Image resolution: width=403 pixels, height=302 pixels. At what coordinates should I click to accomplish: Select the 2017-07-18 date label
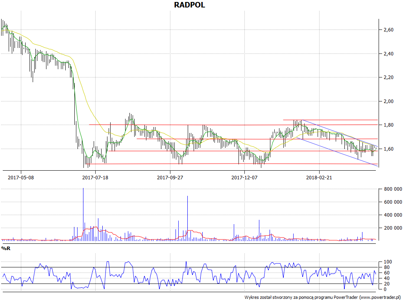pyautogui.click(x=95, y=177)
